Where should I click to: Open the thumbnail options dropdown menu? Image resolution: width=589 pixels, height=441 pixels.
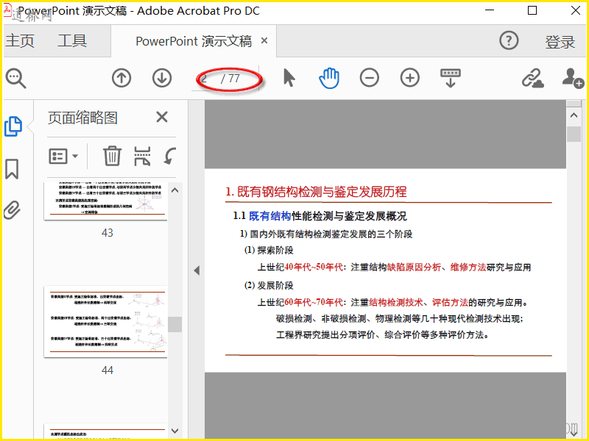click(63, 156)
